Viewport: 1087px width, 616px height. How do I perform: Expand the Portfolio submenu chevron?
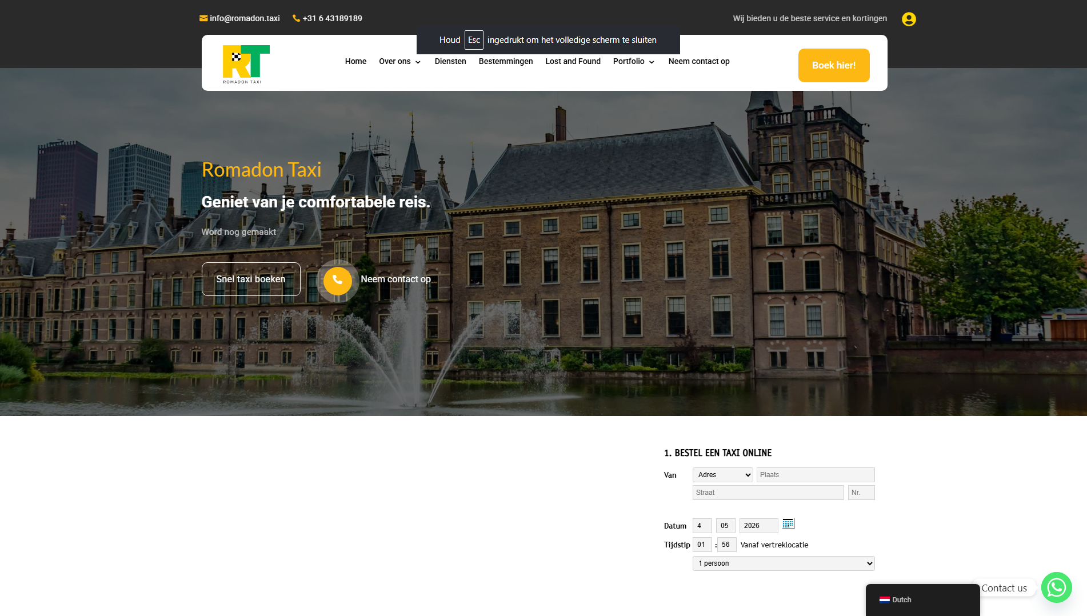tap(652, 62)
